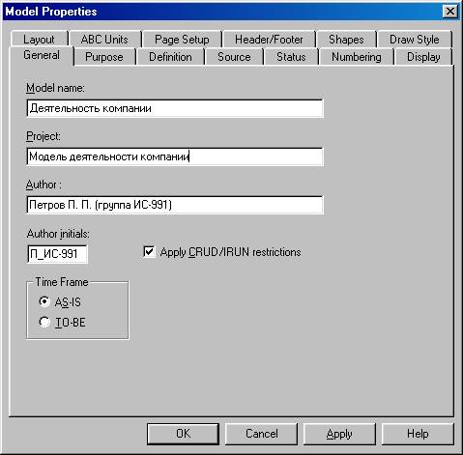Open the Page Setup tab
This screenshot has width=463, height=455.
182,40
